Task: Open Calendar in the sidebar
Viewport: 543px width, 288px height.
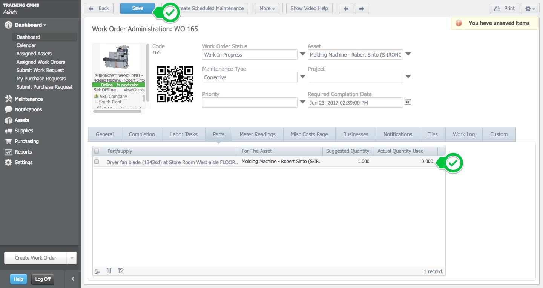Action: [x=26, y=45]
